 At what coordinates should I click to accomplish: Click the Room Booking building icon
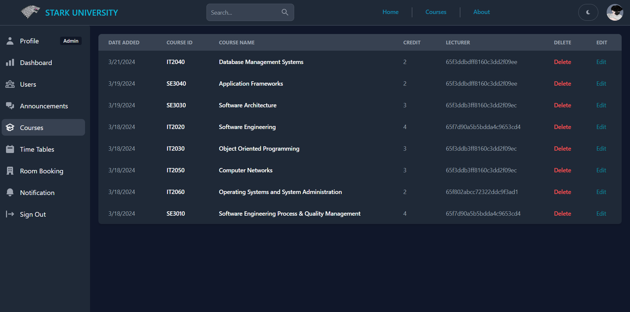(10, 171)
